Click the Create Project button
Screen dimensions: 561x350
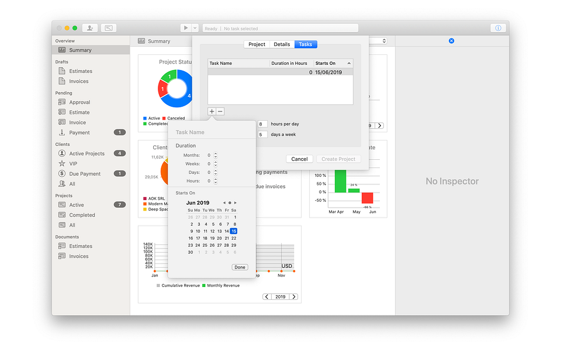[338, 159]
